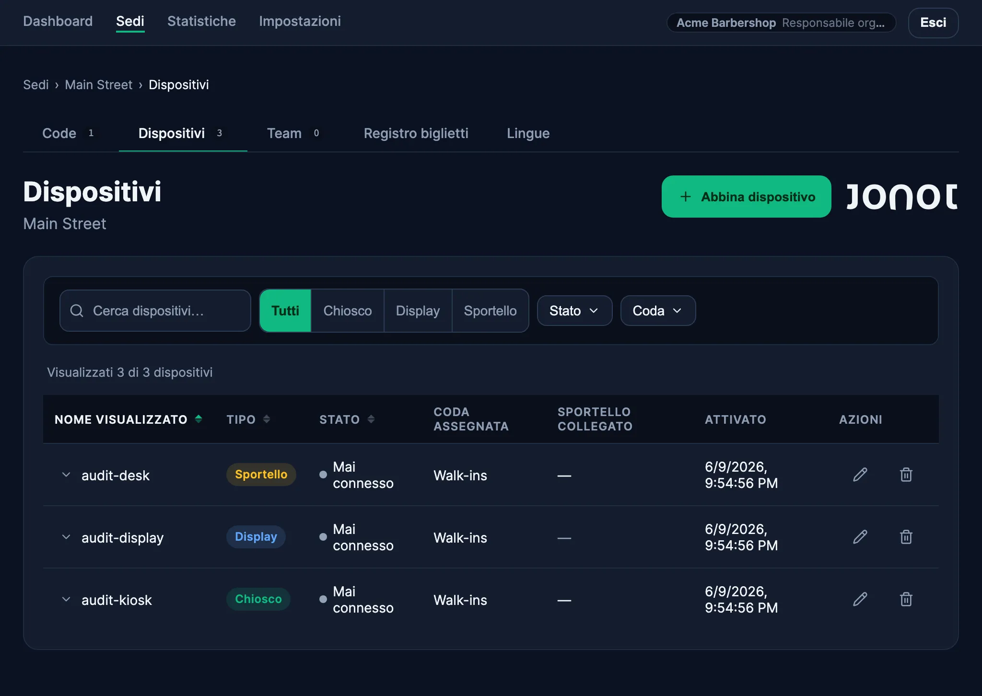
Task: Focus the Cerca dispositivi search field
Action: tap(155, 311)
